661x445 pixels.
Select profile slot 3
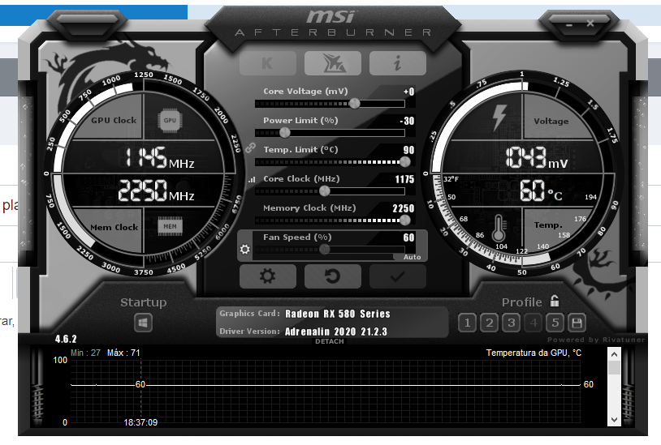[512, 323]
